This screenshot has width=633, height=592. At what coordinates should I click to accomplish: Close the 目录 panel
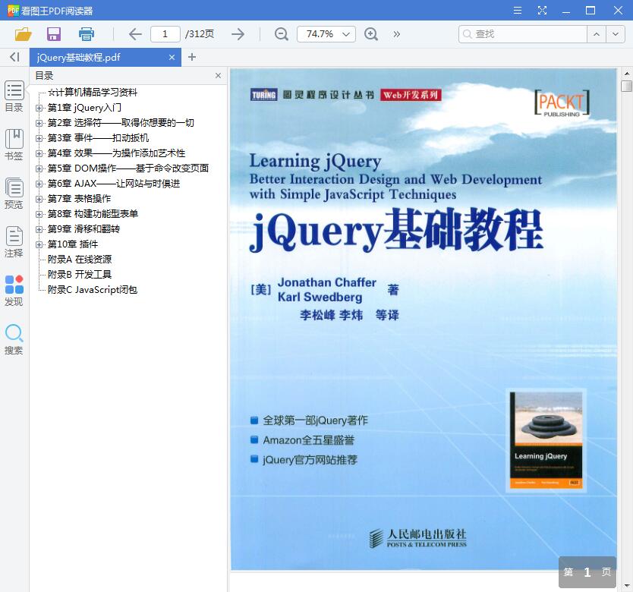[x=218, y=75]
